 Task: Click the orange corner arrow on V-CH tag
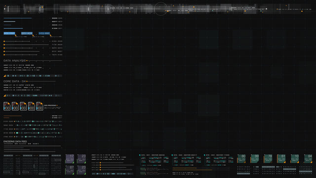pyautogui.click(x=50, y=35)
